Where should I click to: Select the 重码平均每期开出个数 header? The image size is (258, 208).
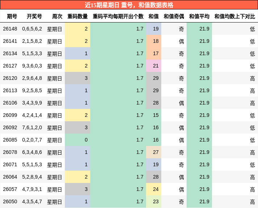tap(118, 16)
